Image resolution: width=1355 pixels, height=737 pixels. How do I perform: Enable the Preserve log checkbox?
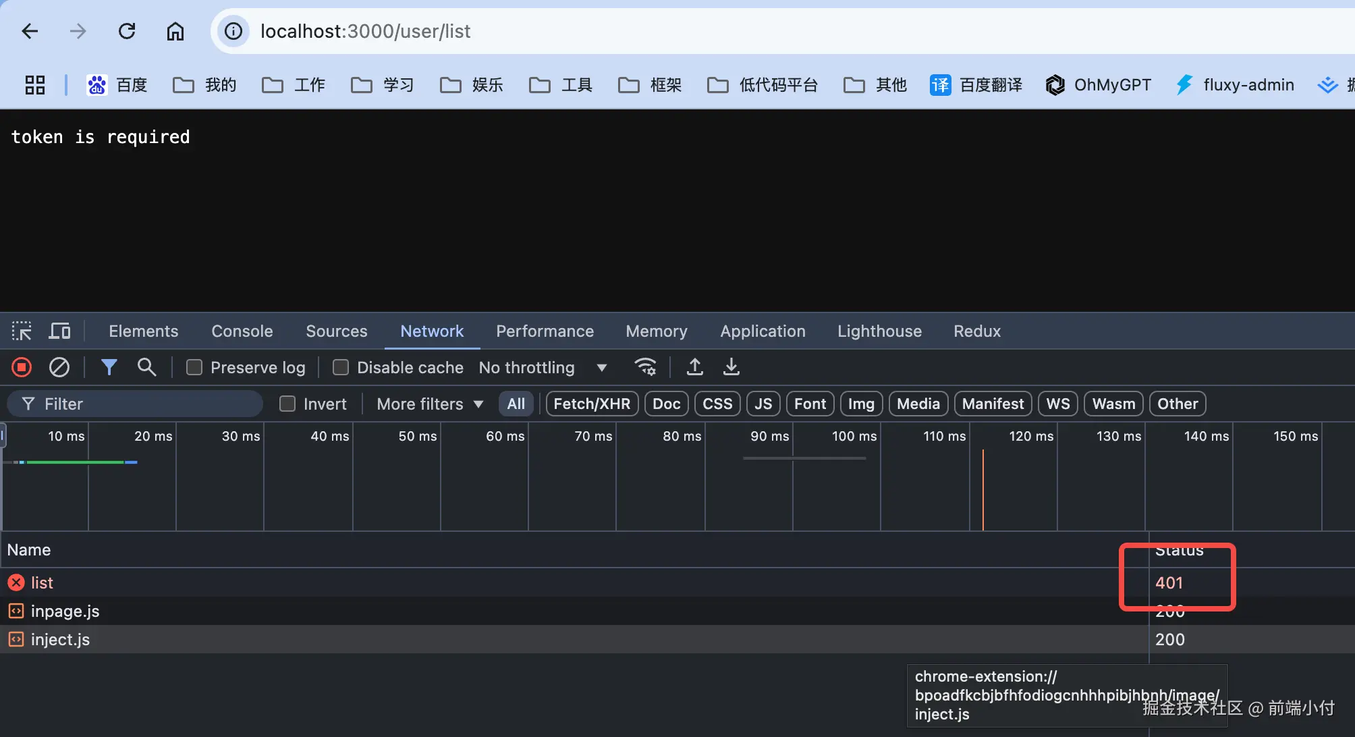click(x=194, y=367)
